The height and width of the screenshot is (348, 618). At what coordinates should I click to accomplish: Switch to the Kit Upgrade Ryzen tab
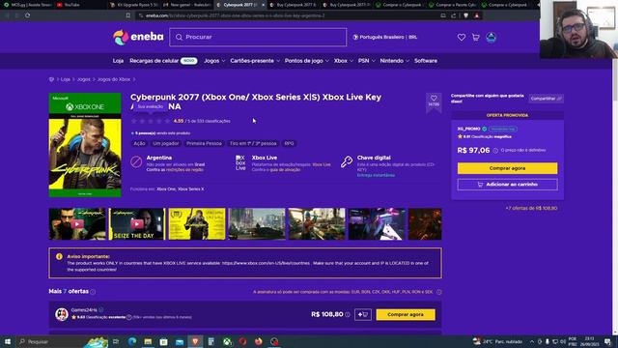coord(134,5)
